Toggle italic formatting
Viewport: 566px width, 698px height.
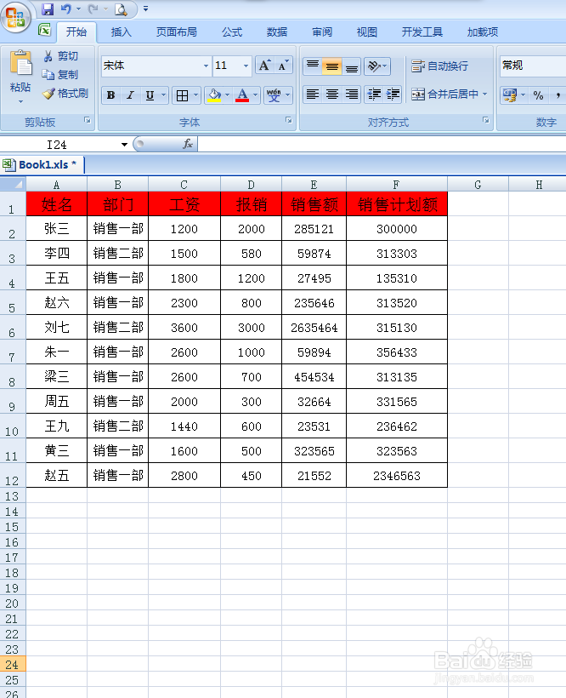[x=130, y=94]
